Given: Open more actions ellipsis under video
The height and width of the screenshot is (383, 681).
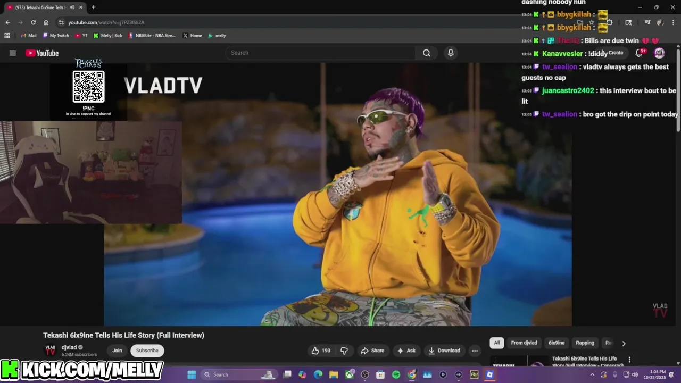Looking at the screenshot, I should coord(475,351).
